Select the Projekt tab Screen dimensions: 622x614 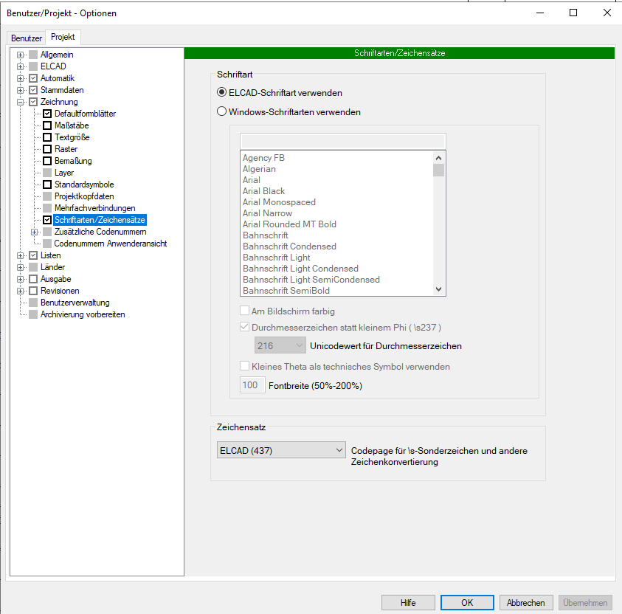63,37
